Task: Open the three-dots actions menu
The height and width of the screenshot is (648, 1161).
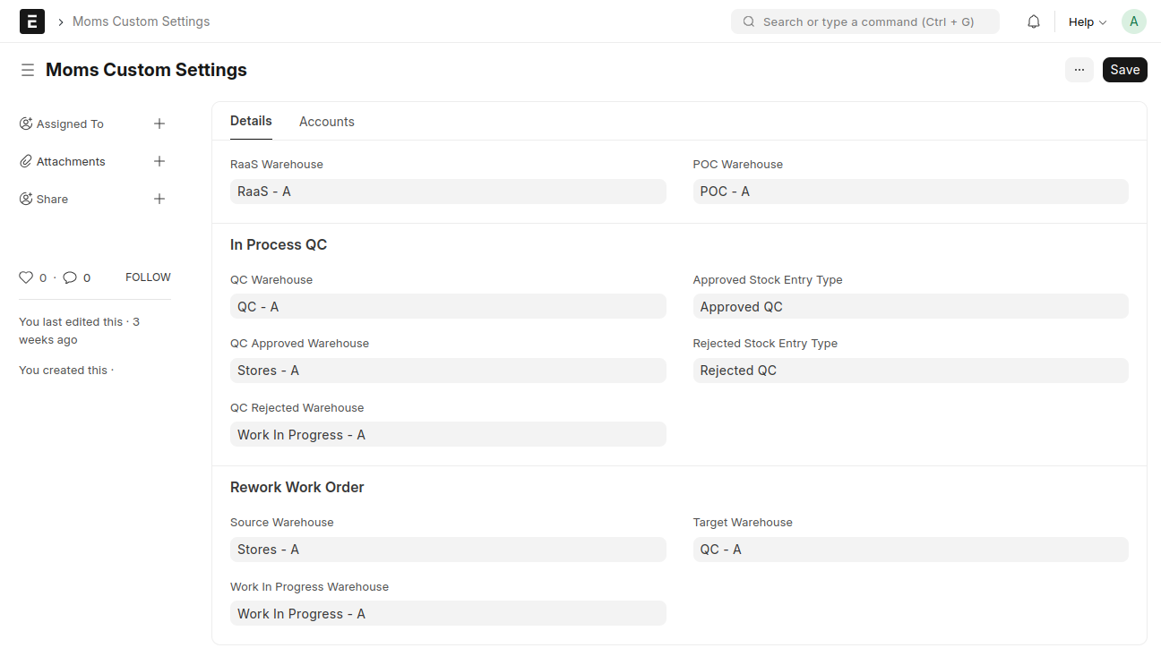Action: 1079,70
